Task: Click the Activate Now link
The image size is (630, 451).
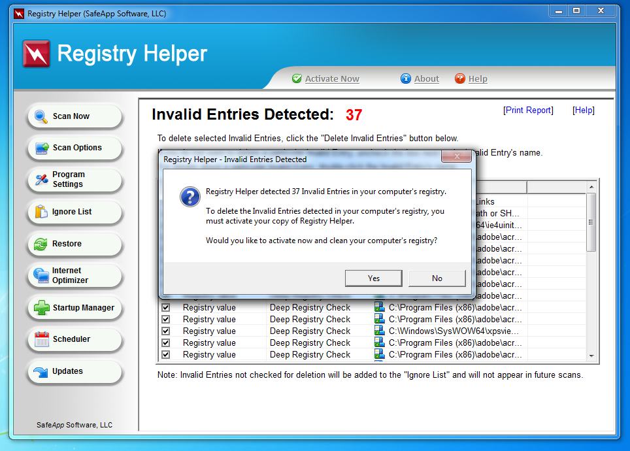Action: (332, 79)
